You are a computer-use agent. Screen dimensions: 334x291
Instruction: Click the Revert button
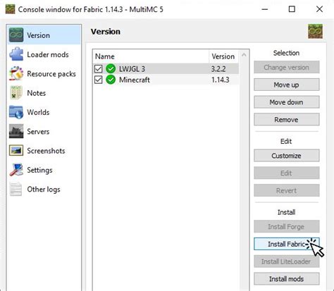[x=287, y=190]
